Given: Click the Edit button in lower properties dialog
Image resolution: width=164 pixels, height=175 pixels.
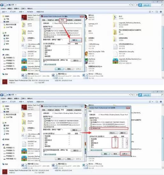Looking at the screenshot, I should point(76,130).
